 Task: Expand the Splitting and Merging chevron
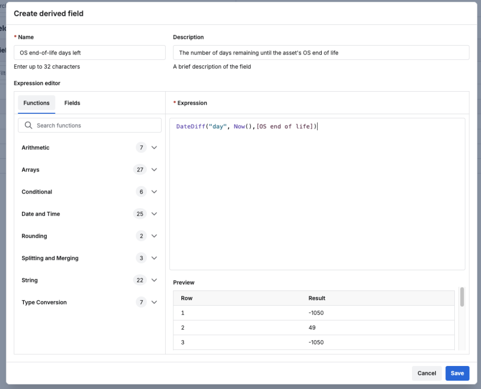(x=154, y=258)
